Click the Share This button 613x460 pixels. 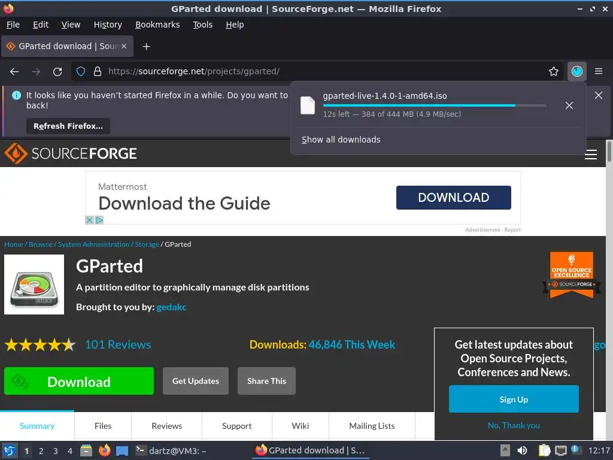[266, 381]
